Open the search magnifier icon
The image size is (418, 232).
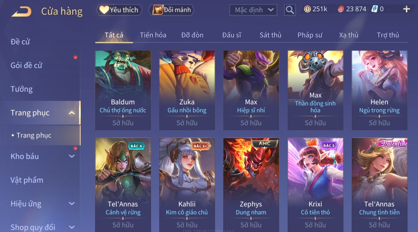[290, 10]
